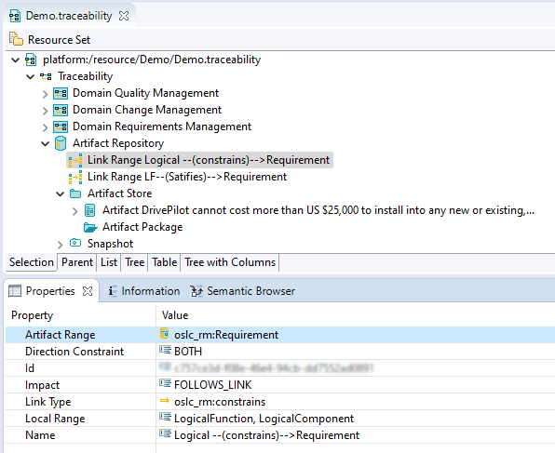555x453 pixels.
Task: Click the Traceability node icon
Action: (46, 76)
